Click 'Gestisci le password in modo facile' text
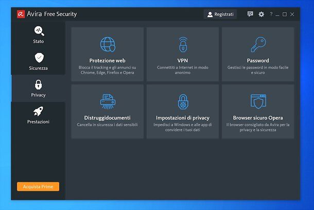The image size is (314, 210). click(258, 70)
